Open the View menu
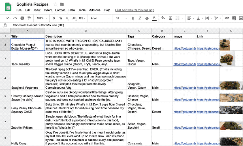Screen dimensions: 243x146 [37, 10]
